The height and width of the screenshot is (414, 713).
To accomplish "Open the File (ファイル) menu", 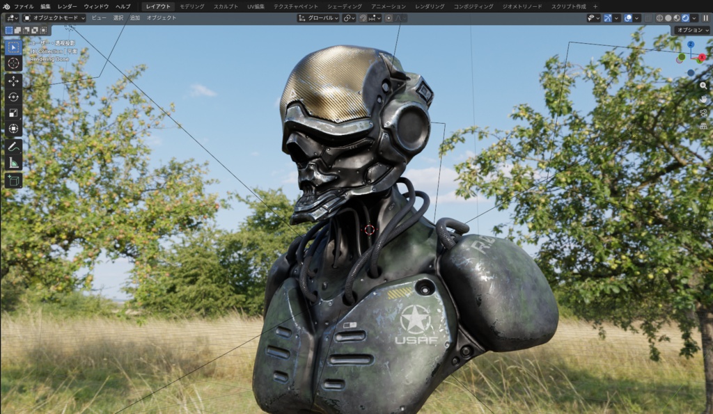I will click(24, 6).
